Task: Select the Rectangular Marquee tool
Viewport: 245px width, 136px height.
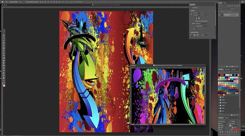Action: tap(4, 38)
